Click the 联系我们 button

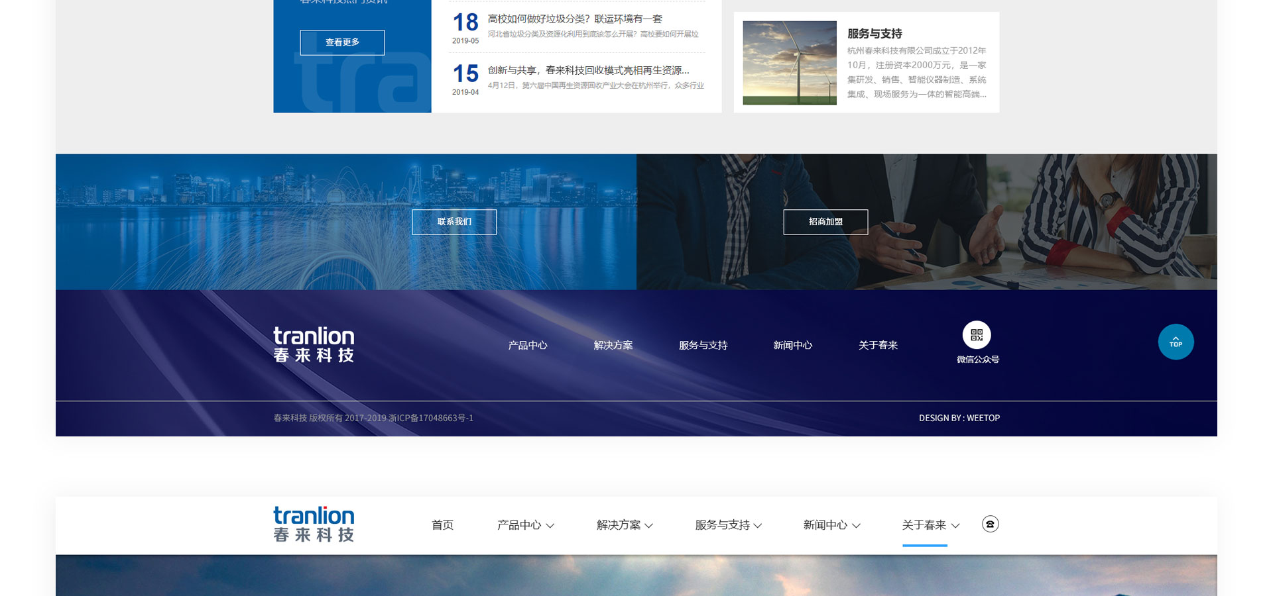[x=454, y=222]
